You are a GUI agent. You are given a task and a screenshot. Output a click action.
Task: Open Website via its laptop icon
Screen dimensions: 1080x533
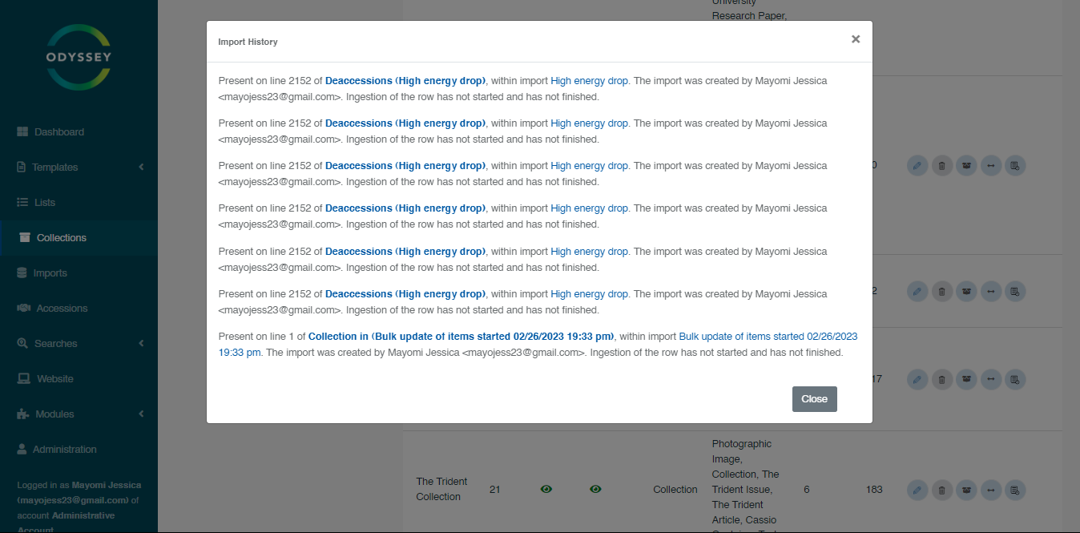click(x=24, y=379)
